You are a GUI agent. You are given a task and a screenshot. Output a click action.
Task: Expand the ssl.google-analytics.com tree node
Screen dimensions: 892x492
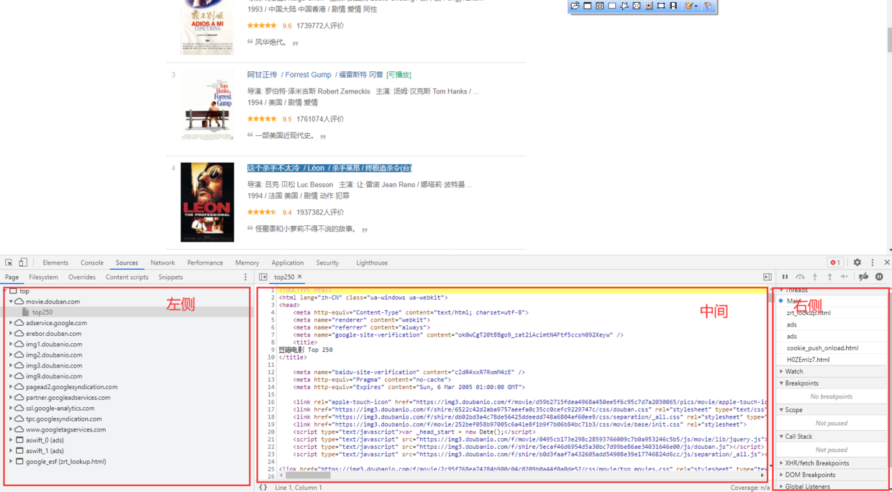pos(11,408)
